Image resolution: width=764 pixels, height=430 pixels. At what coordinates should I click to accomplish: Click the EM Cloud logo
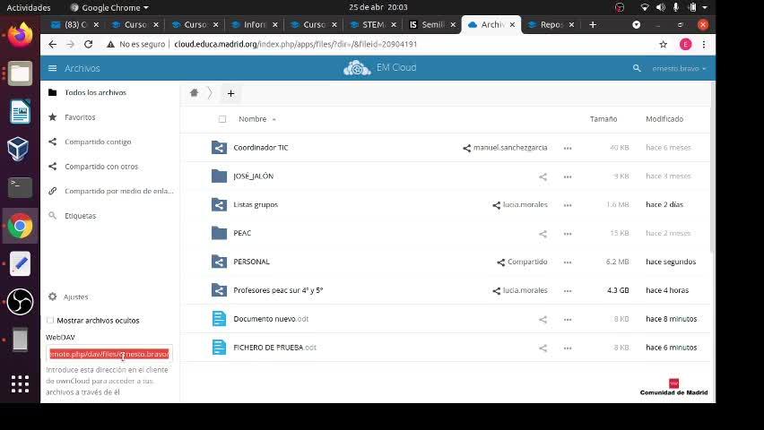pos(380,68)
